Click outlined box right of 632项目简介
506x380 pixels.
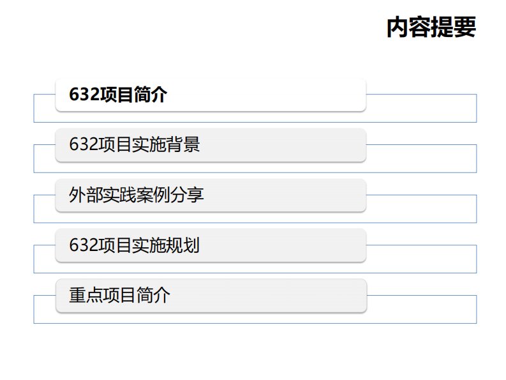421,109
